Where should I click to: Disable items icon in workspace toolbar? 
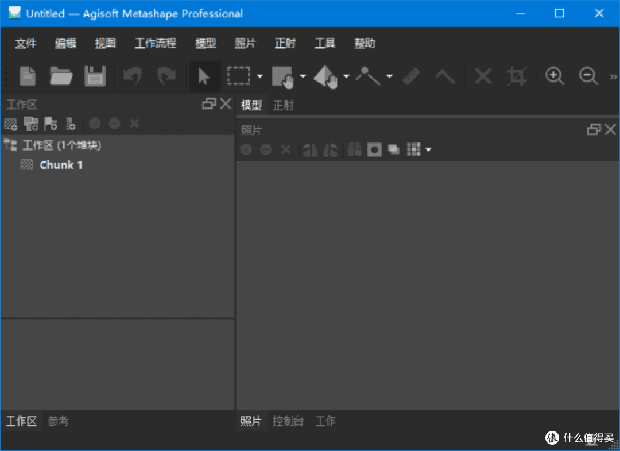click(x=114, y=124)
